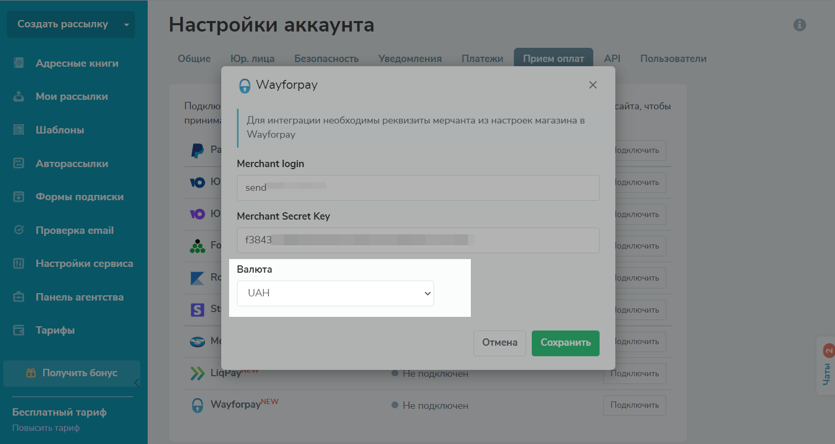
Task: Close the Wayforpay dialog
Action: 593,85
